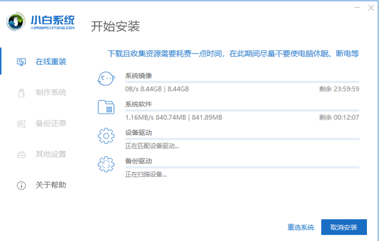Open the 在线重装 sidebar tab
The height and width of the screenshot is (241, 379).
41,62
